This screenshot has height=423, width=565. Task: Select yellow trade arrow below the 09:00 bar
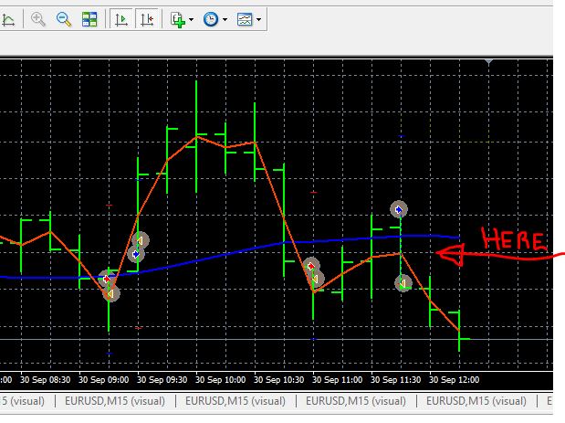click(111, 294)
